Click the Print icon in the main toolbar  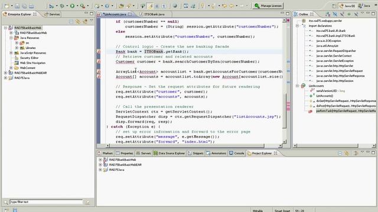pyautogui.click(x=31, y=6)
